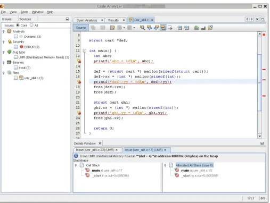Open the Window menu
This screenshot has width=270, height=203.
[38, 12]
